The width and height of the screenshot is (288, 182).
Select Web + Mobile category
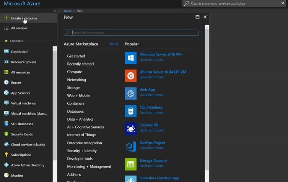(x=79, y=96)
